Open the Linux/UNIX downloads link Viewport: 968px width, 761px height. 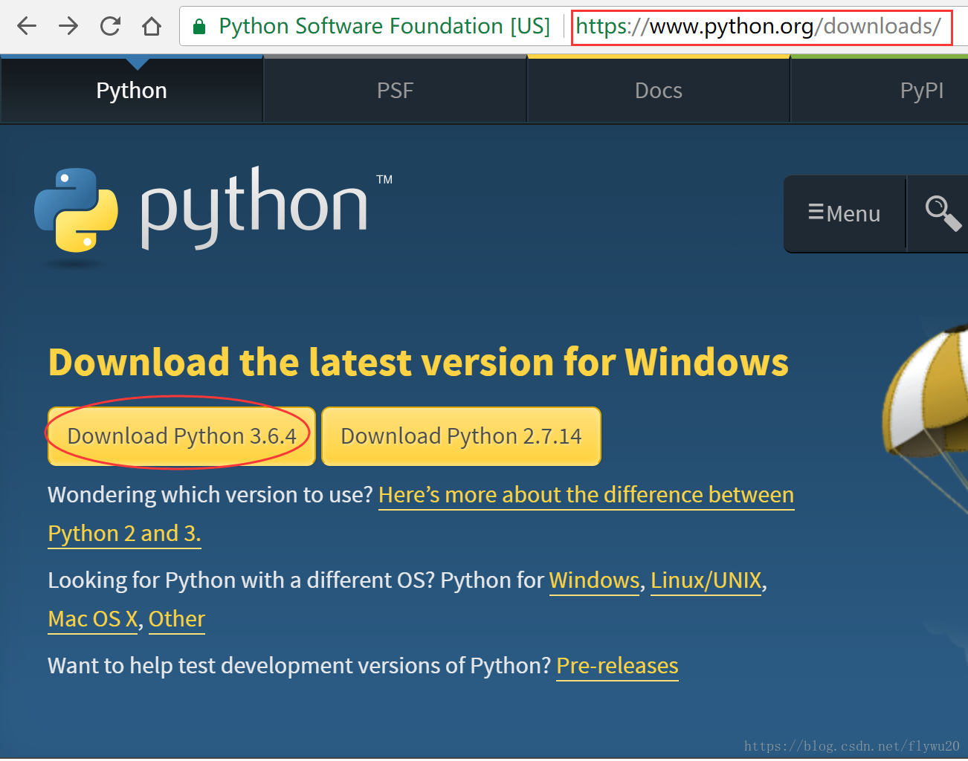click(706, 580)
